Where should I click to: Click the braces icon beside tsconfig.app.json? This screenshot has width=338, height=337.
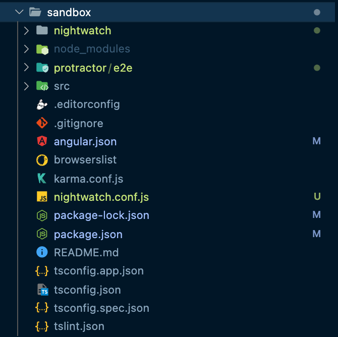42,271
